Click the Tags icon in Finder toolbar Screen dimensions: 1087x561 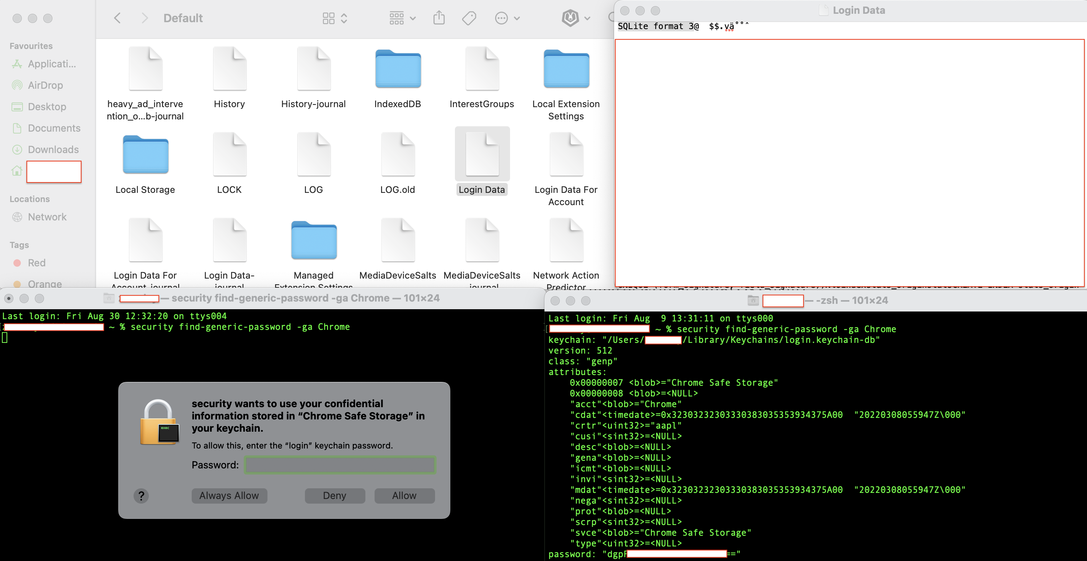click(469, 18)
